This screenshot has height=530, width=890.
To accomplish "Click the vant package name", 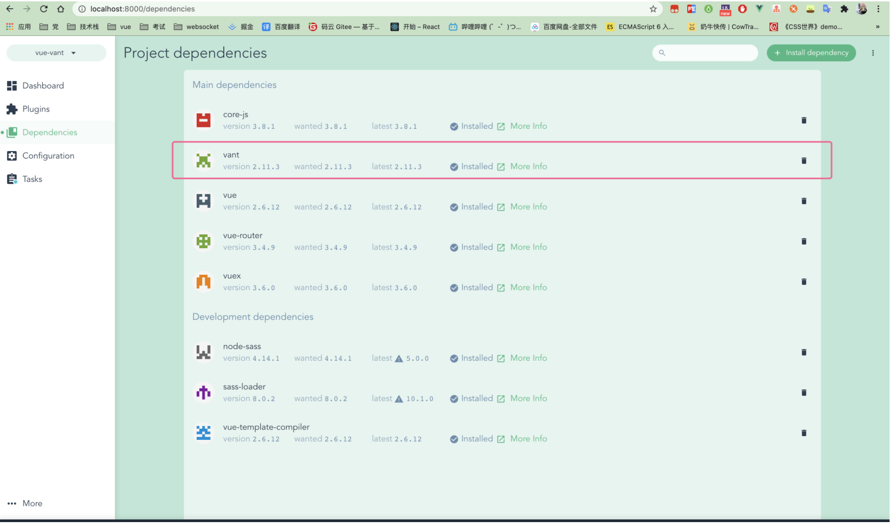I will pyautogui.click(x=231, y=155).
